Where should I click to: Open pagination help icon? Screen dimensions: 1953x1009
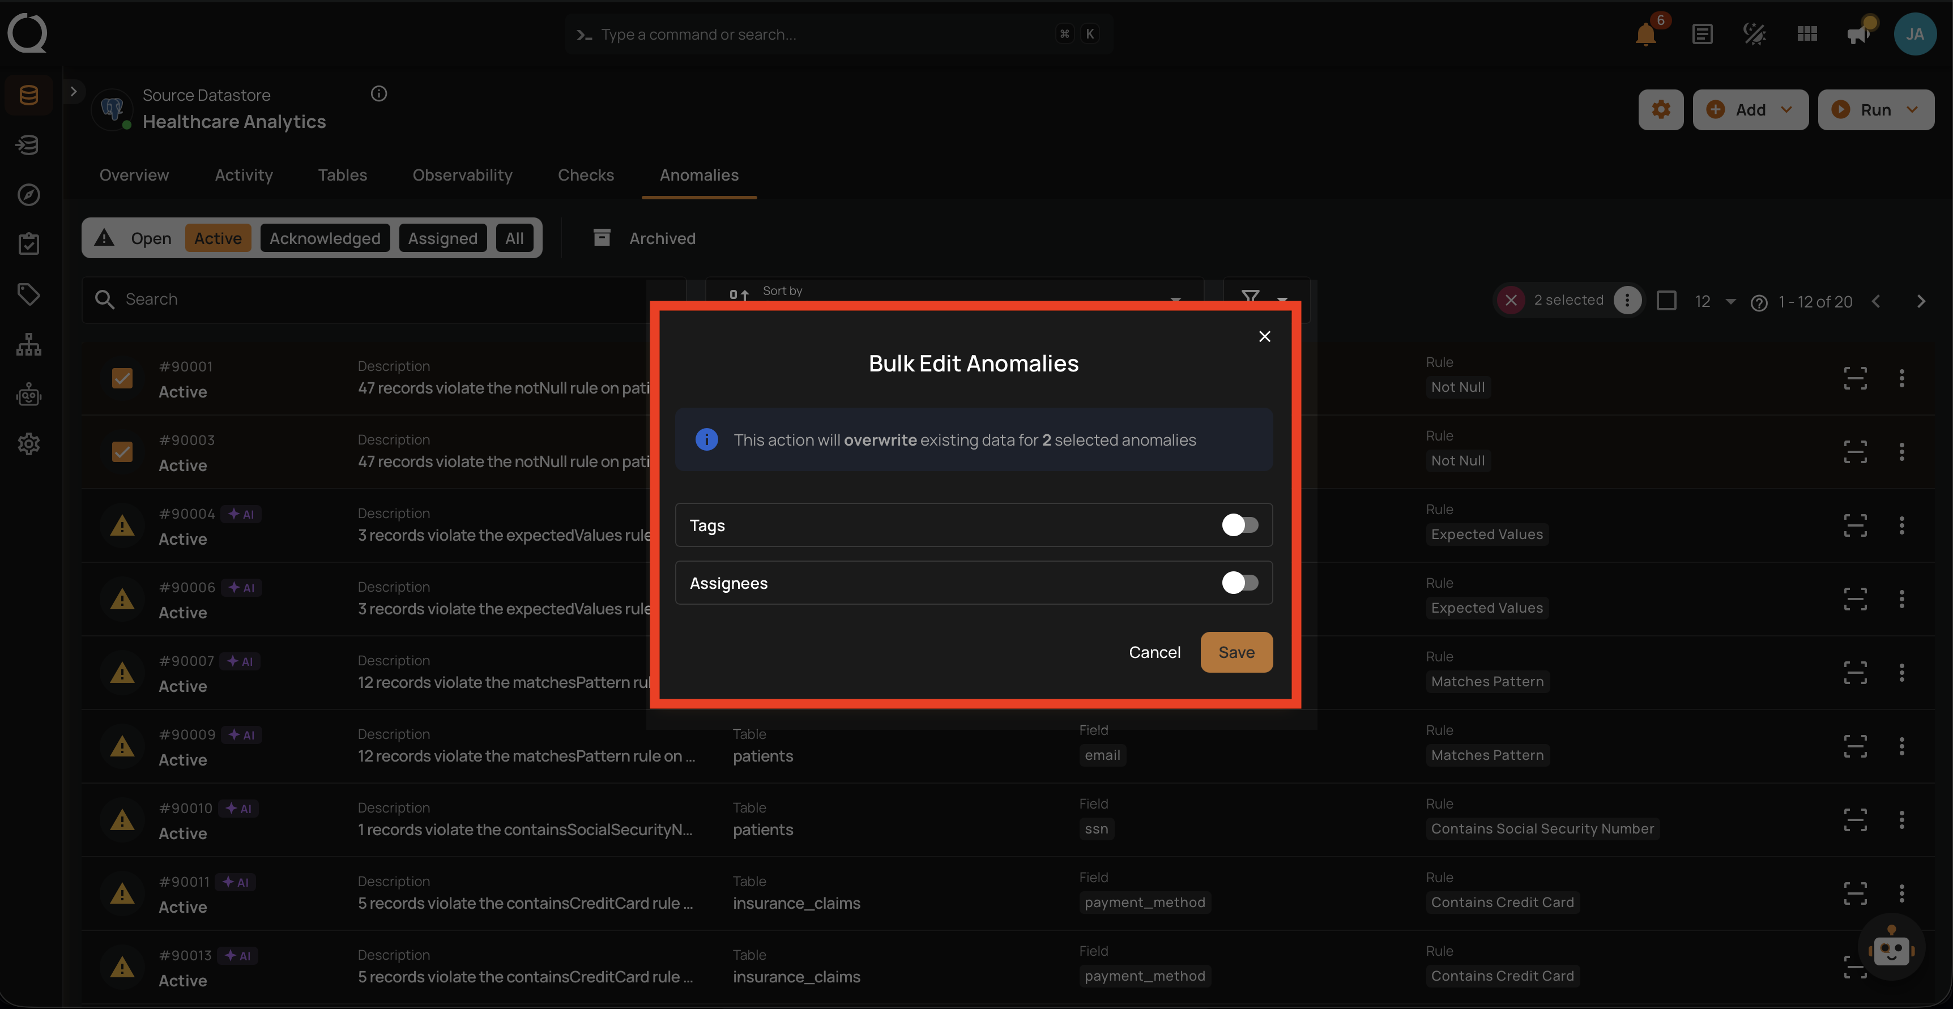click(1758, 302)
